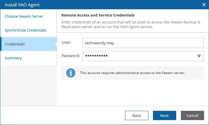
Task: Click the User label
Action: [x=66, y=43]
